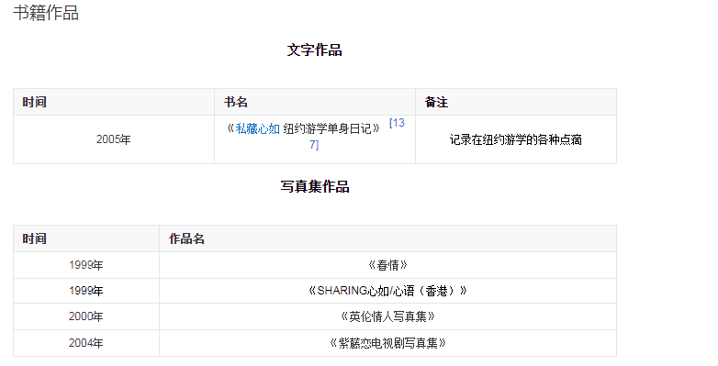Click the 2000年 cell

click(86, 316)
